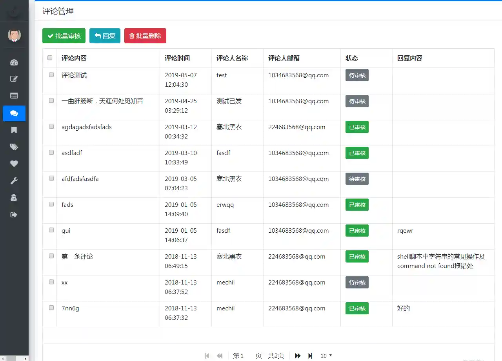Select the heart favorites icon

point(14,164)
